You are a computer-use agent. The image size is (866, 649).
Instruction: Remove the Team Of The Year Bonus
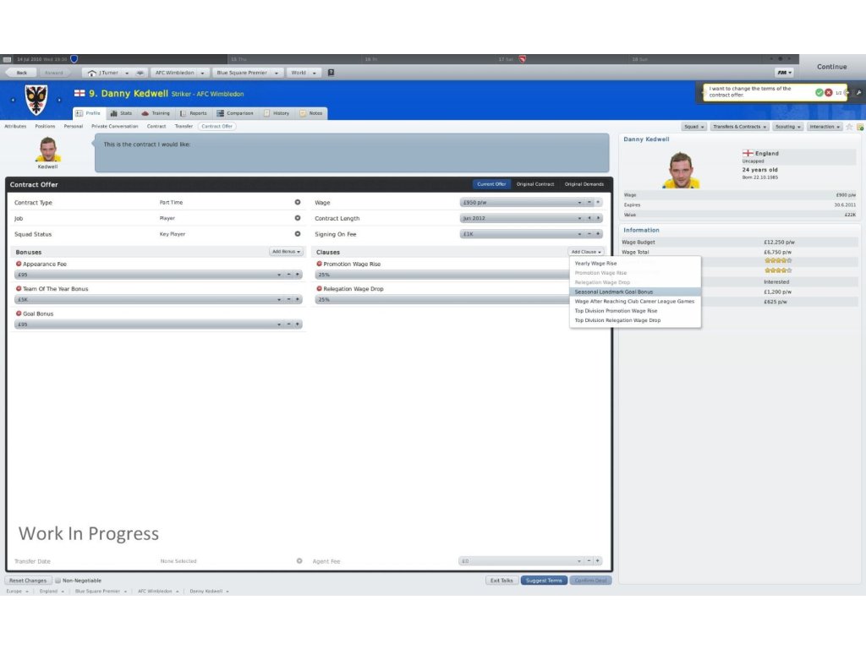[x=19, y=289]
